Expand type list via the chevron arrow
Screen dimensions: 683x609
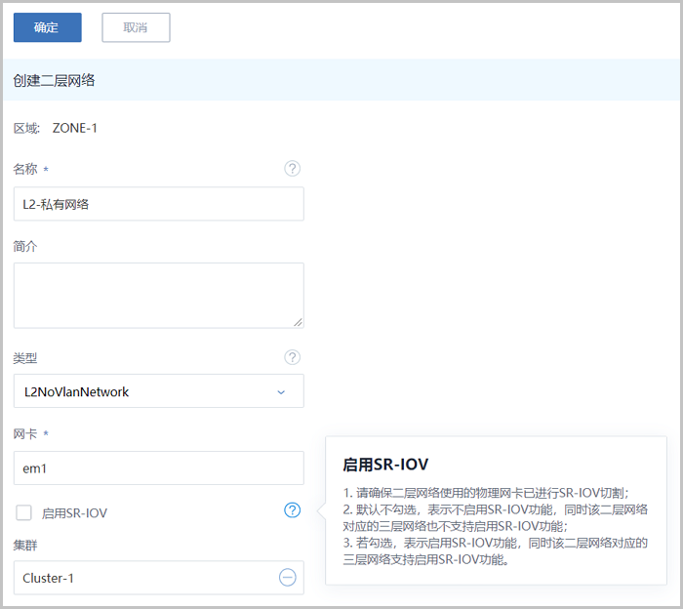281,392
